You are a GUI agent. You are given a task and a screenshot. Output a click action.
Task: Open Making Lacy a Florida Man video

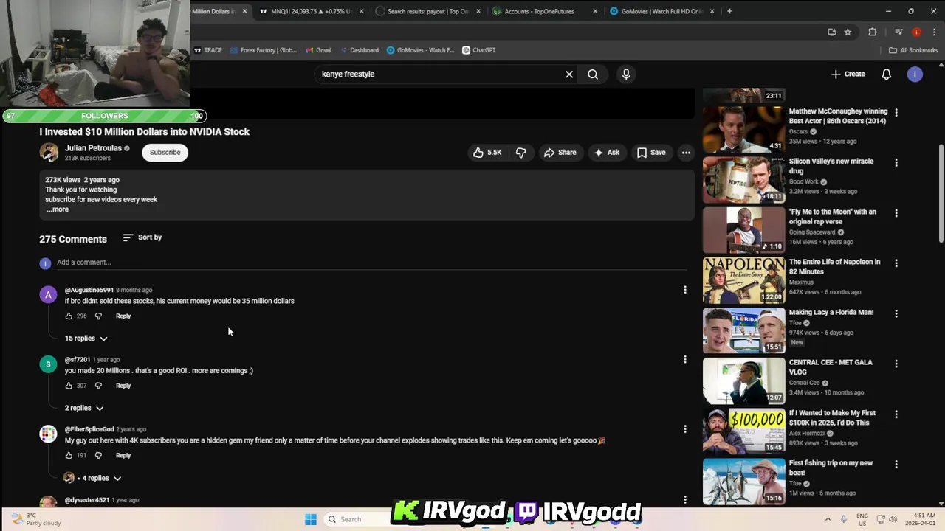point(743,330)
